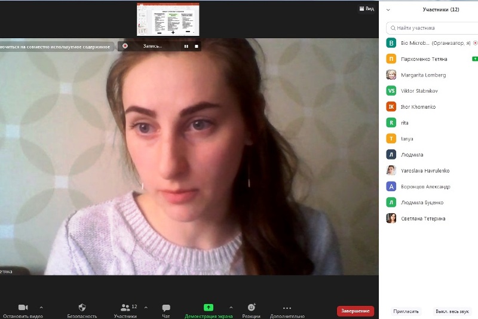The width and height of the screenshot is (478, 319).
Task: Click the dark blue Л avatar
Action: [x=391, y=155]
